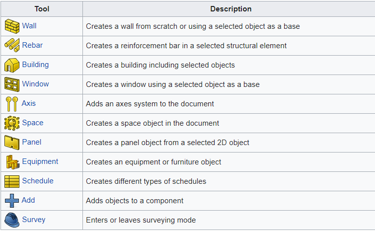This screenshot has height=233, width=375.
Task: Go to the Window link
Action: [x=35, y=84]
